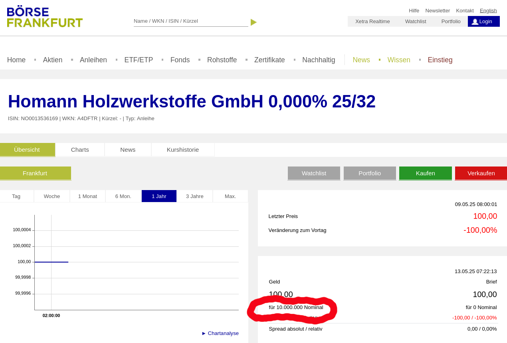This screenshot has width=507, height=343.
Task: Click the Letzter Preis value 100,00
Action: click(x=485, y=216)
